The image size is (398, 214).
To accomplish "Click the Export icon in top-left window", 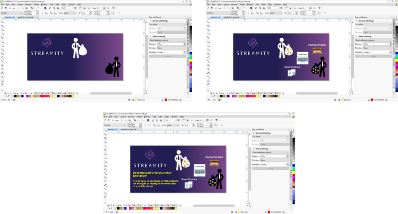I will coord(54,8).
